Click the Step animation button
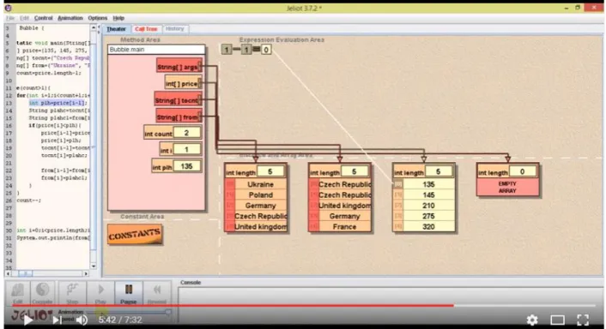Screen dimensions: 606x329 click(x=72, y=293)
